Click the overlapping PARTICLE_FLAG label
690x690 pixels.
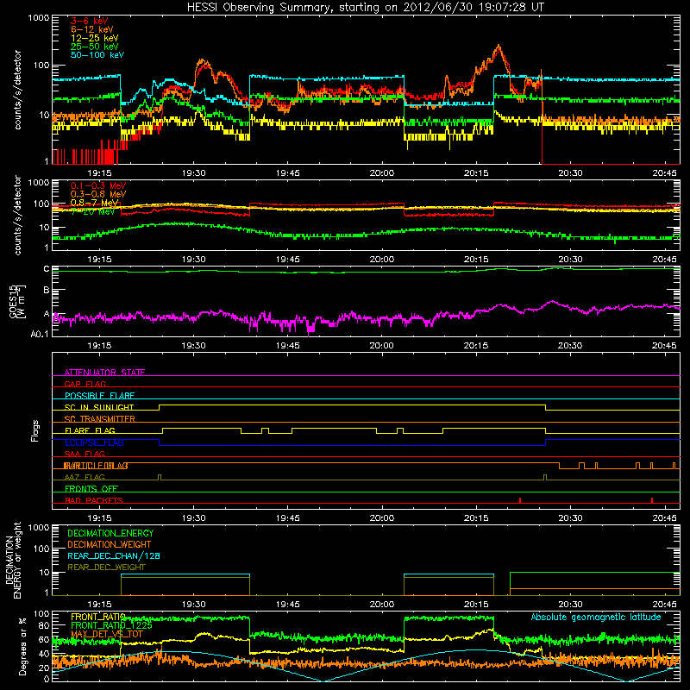96,466
